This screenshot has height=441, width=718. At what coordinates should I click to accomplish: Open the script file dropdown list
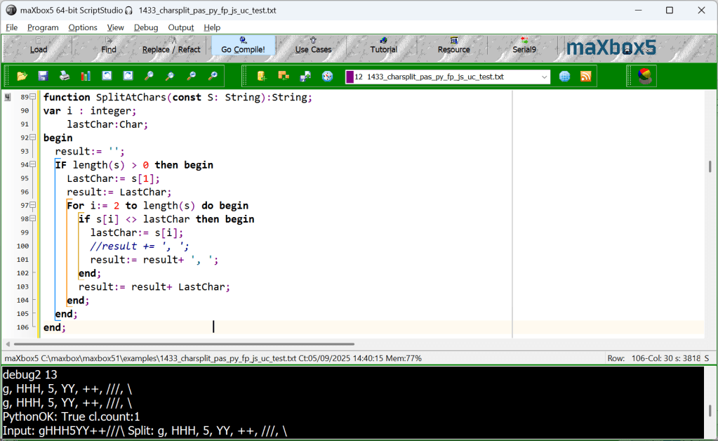(545, 77)
